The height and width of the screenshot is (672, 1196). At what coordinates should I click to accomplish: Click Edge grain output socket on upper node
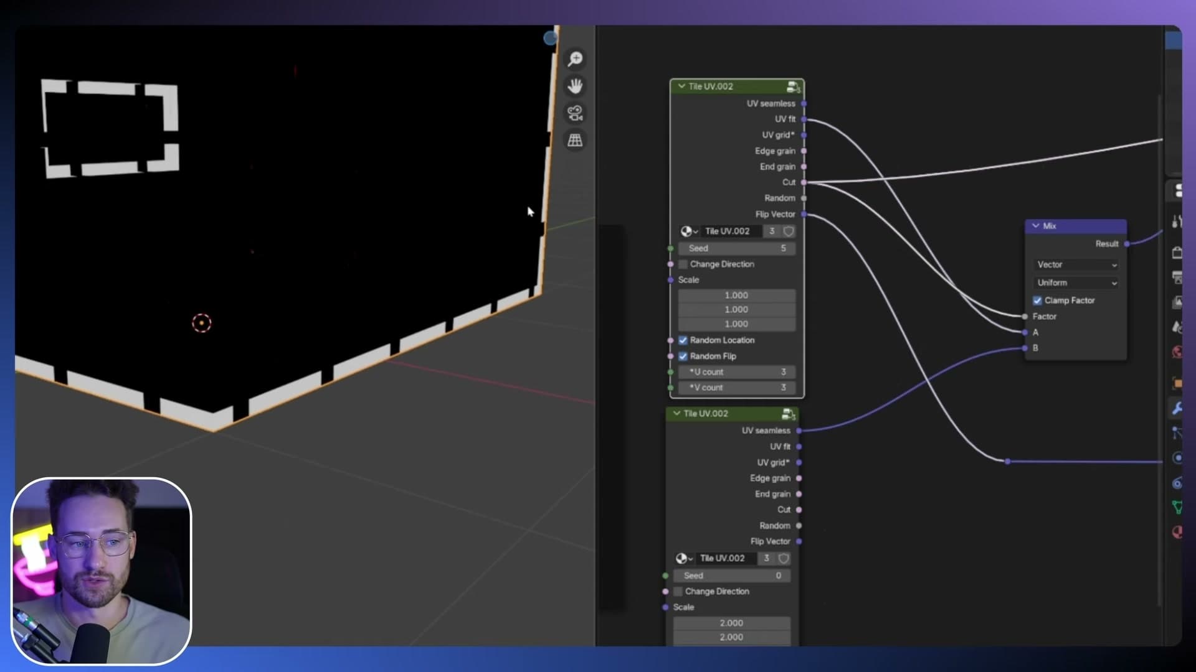804,151
